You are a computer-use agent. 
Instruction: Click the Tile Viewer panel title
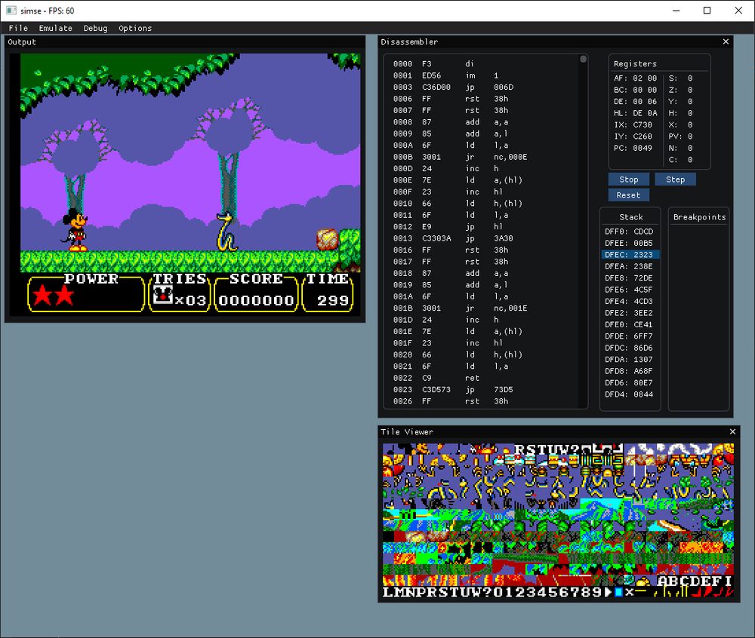[407, 432]
